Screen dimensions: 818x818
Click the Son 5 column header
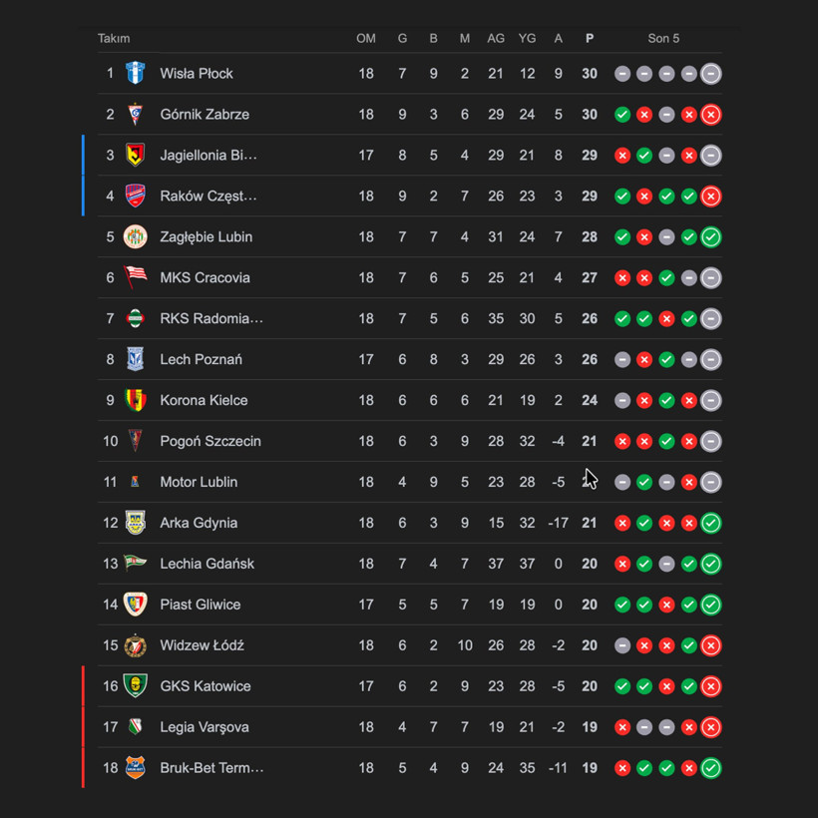pyautogui.click(x=663, y=38)
